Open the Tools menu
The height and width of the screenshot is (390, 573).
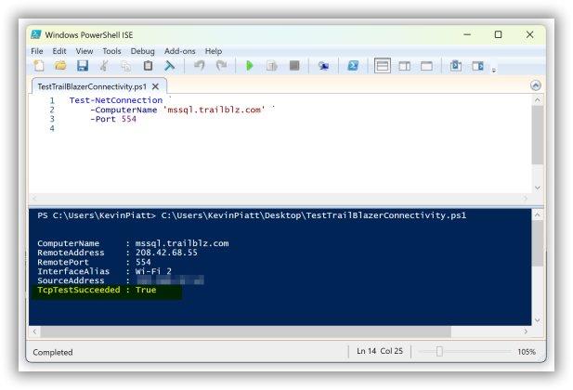(x=111, y=51)
